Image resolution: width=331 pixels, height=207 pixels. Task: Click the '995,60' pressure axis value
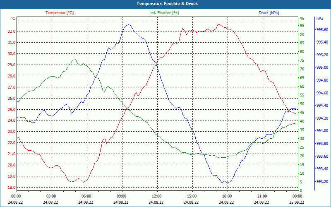click(322, 30)
